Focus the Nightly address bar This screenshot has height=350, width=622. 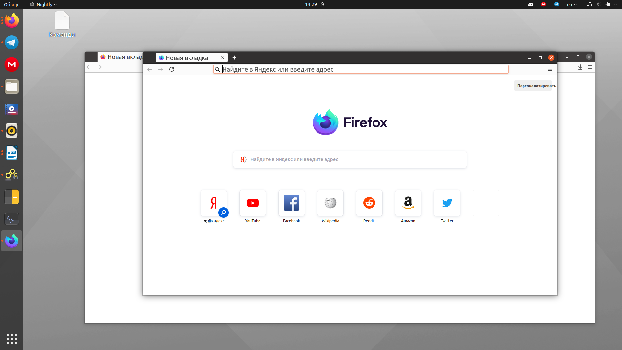click(x=361, y=69)
